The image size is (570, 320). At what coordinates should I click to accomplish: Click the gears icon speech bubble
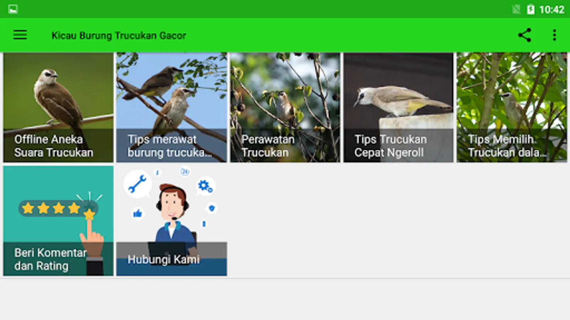(205, 186)
